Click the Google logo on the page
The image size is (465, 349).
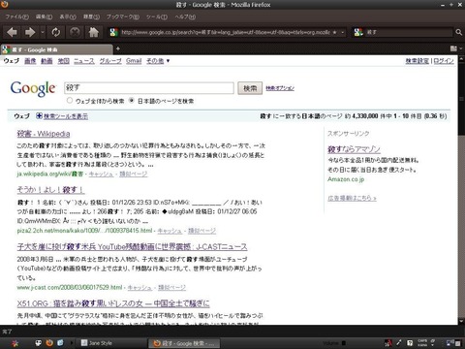click(x=33, y=88)
